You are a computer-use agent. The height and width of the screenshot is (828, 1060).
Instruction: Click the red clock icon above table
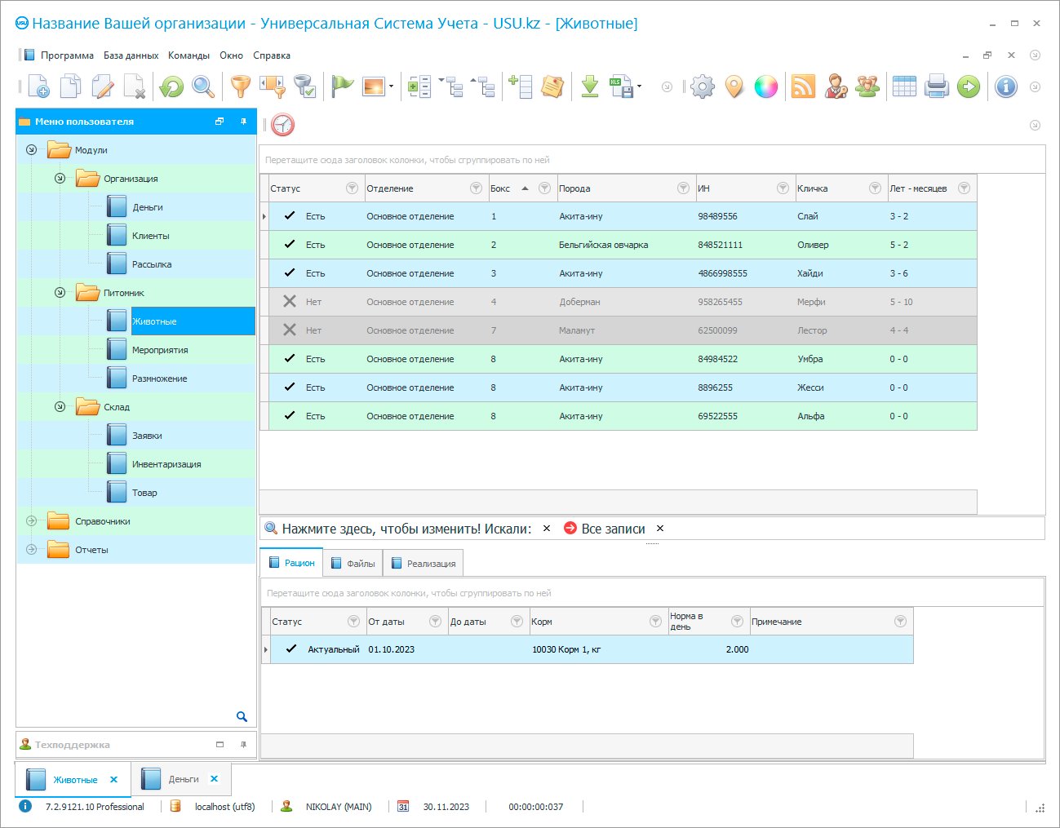[x=283, y=125]
